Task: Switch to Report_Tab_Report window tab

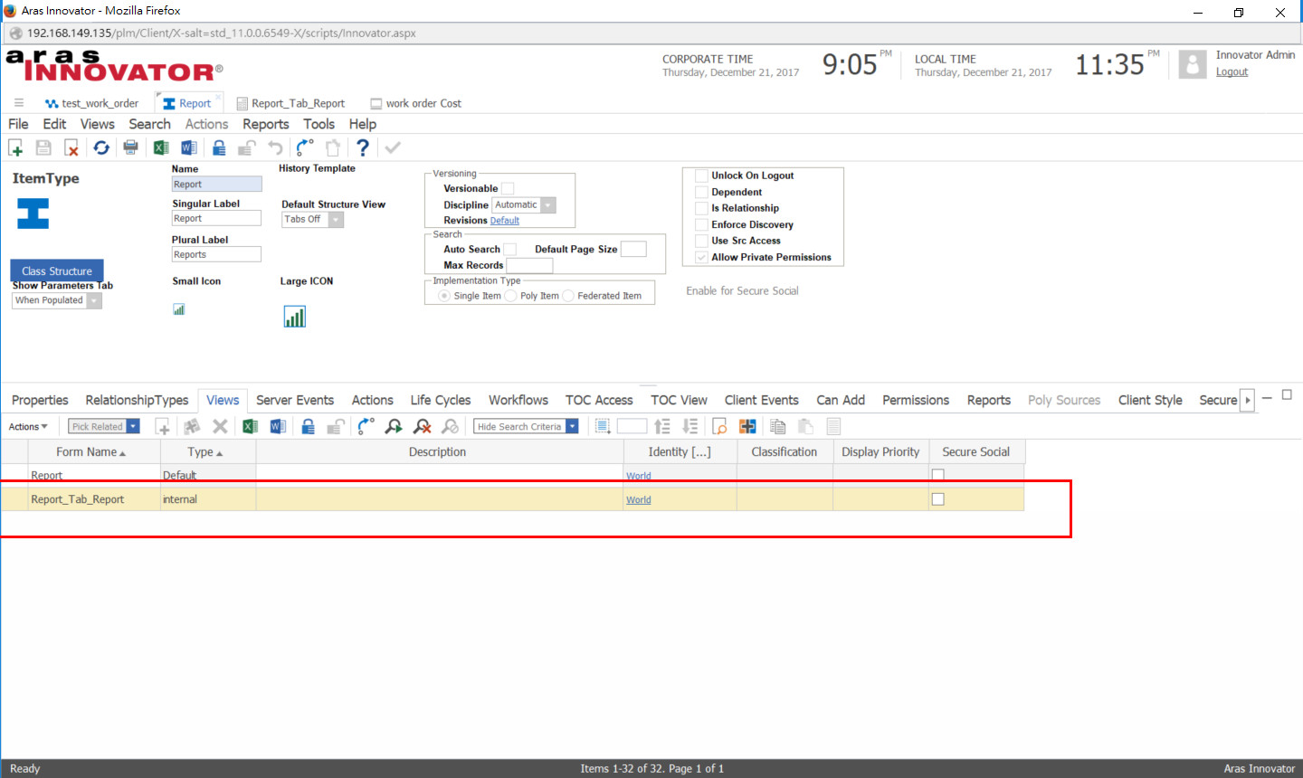Action: point(290,103)
